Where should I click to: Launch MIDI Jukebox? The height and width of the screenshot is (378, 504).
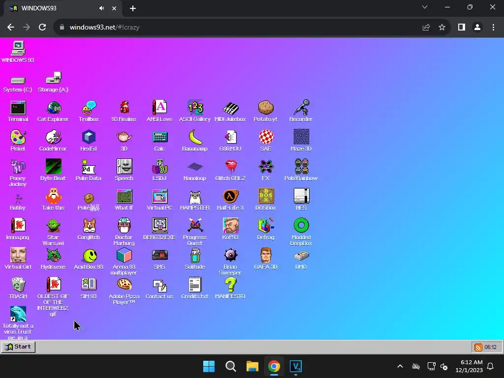pyautogui.click(x=230, y=111)
